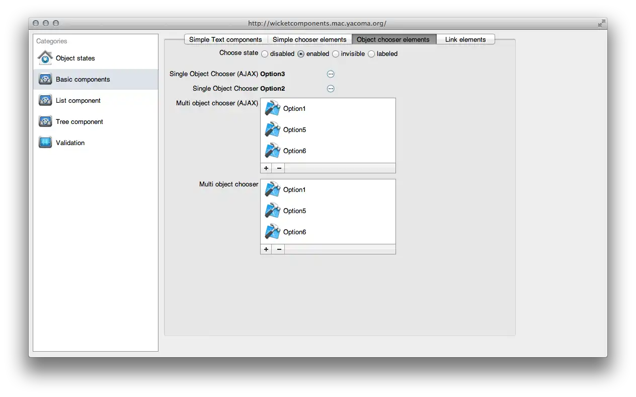
Task: Select Option1 text in lower Multi object chooser
Action: (294, 189)
